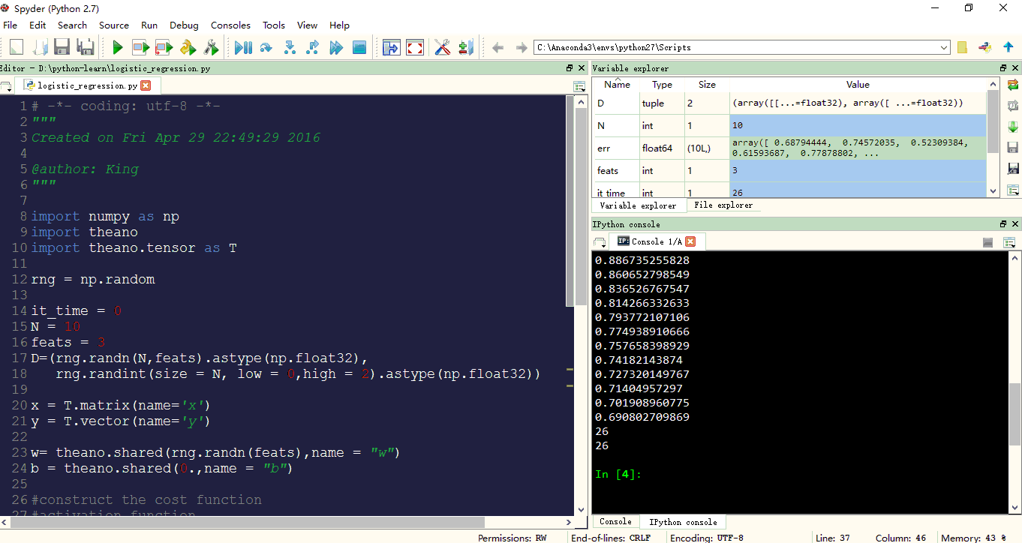This screenshot has height=543, width=1022.
Task: Save data in Variable explorer
Action: click(1013, 148)
